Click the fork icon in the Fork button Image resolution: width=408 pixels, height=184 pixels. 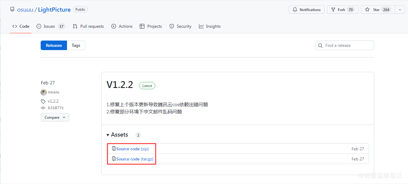[x=333, y=10]
